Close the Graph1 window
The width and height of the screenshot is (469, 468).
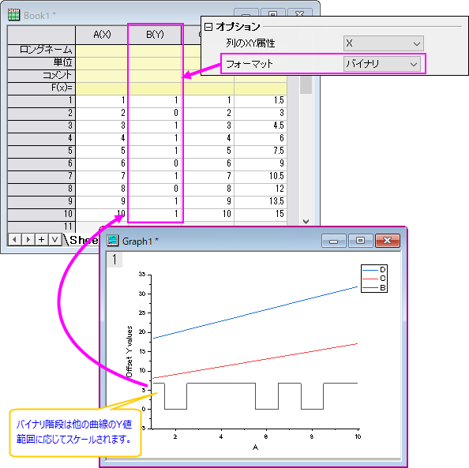coord(388,241)
